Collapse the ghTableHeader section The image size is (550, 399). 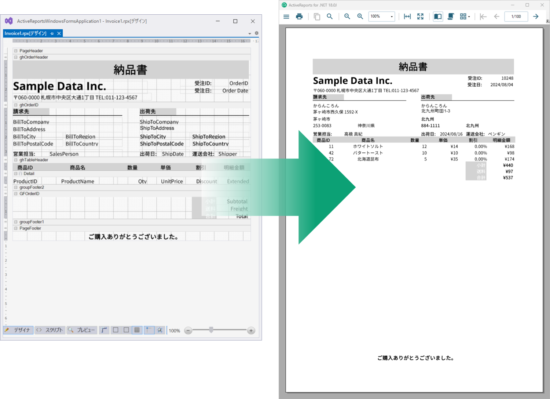point(16,160)
